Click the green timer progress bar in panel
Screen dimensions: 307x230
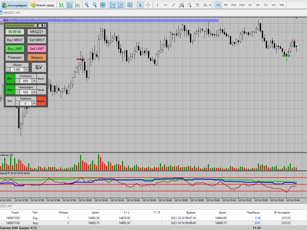pyautogui.click(x=21, y=26)
